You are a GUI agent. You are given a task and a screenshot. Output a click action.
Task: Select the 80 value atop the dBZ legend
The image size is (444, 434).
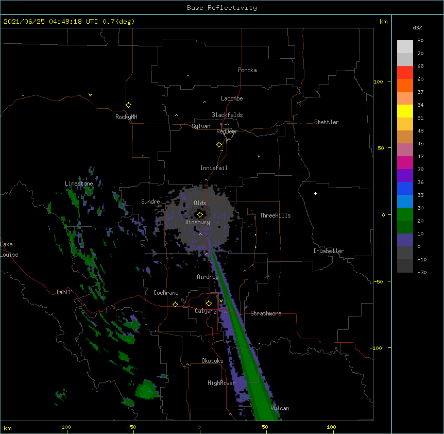pyautogui.click(x=420, y=41)
